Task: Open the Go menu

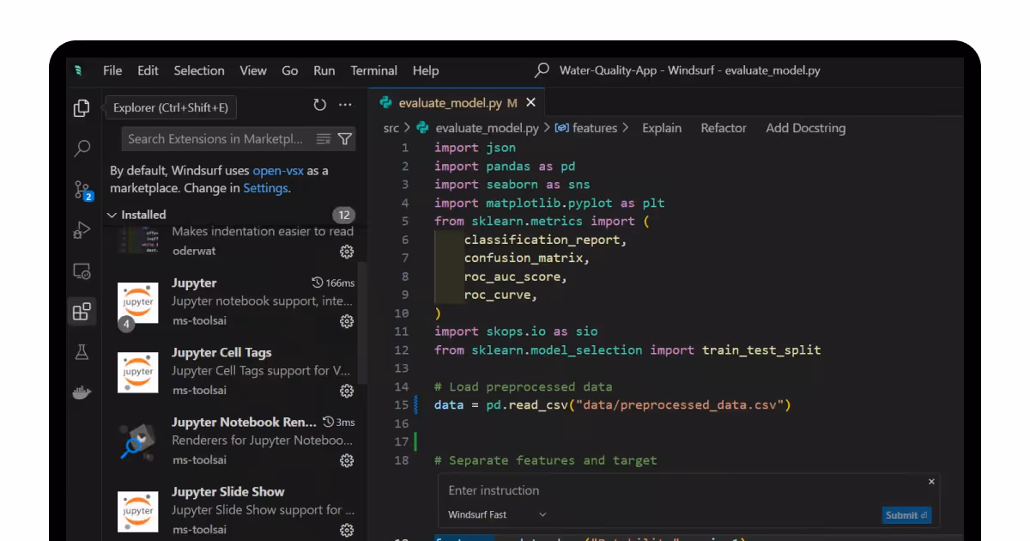Action: [290, 70]
